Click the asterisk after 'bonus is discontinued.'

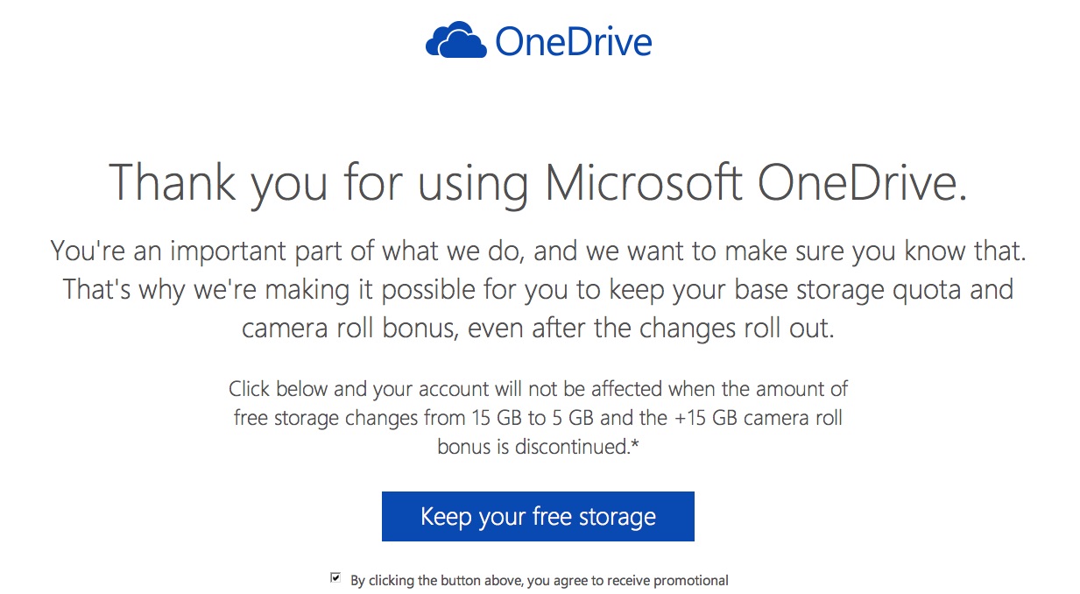(634, 446)
